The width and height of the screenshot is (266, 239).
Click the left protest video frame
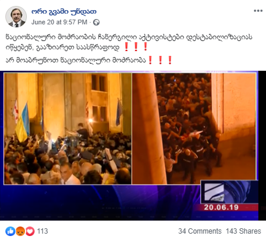[x=67, y=128]
